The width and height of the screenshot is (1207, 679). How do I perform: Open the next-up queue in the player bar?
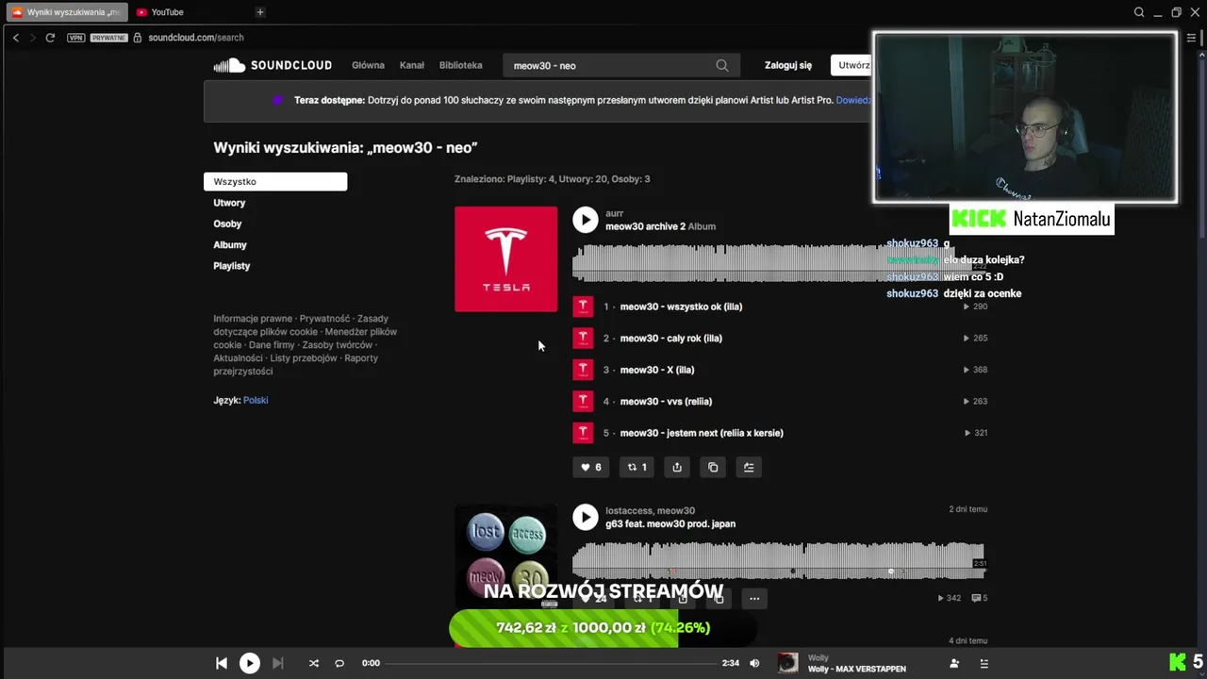[x=984, y=663]
